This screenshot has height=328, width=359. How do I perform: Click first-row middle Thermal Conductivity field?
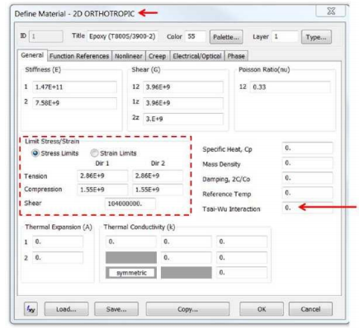coord(187,241)
